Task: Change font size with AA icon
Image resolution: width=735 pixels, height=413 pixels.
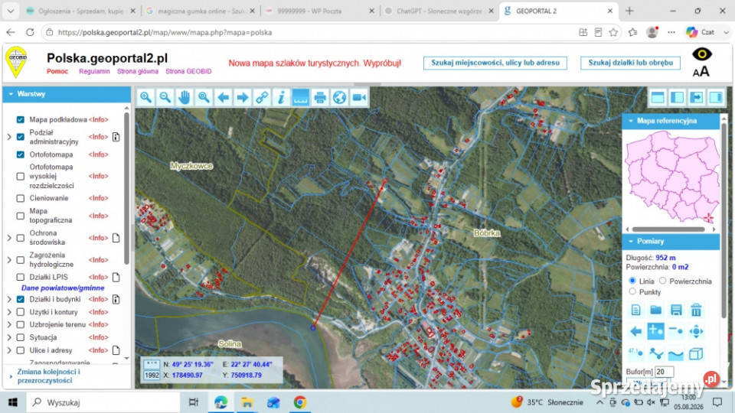Action: (701, 72)
